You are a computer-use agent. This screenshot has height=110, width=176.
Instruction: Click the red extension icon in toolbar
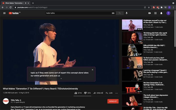(154, 7)
